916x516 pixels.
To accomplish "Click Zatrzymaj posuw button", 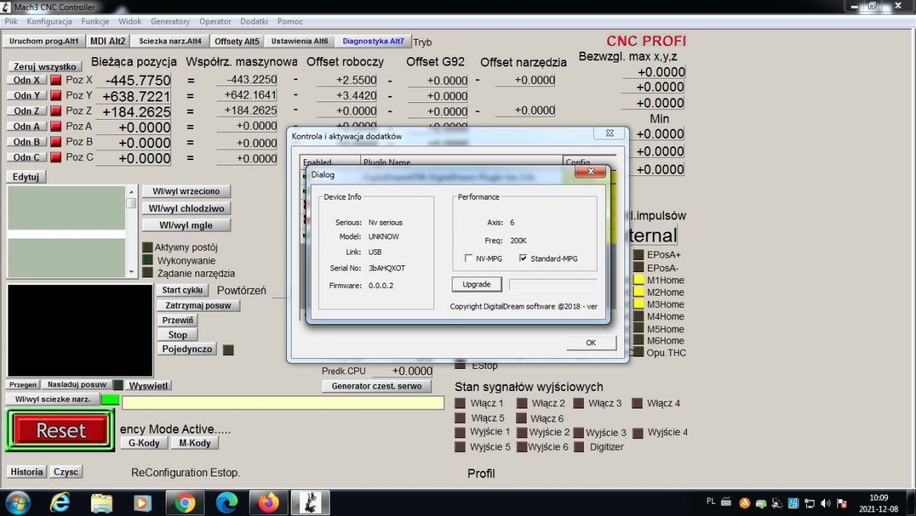I will [198, 306].
